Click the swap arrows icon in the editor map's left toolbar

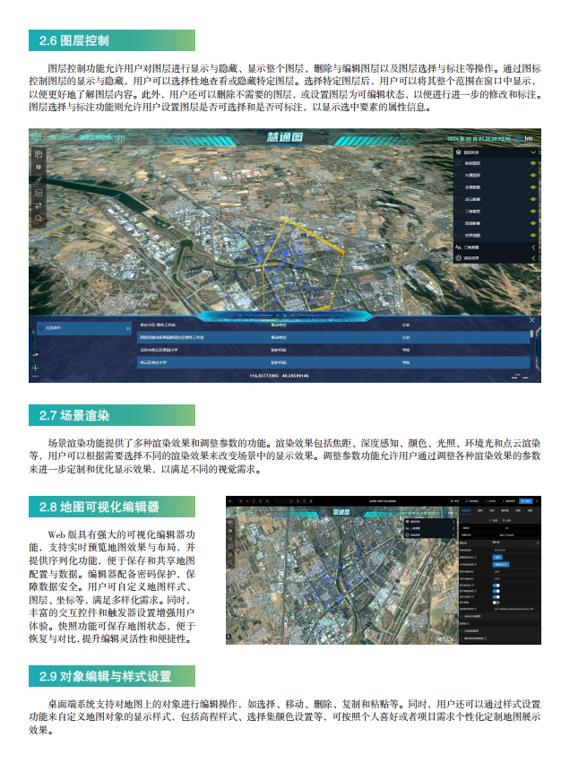point(230,553)
